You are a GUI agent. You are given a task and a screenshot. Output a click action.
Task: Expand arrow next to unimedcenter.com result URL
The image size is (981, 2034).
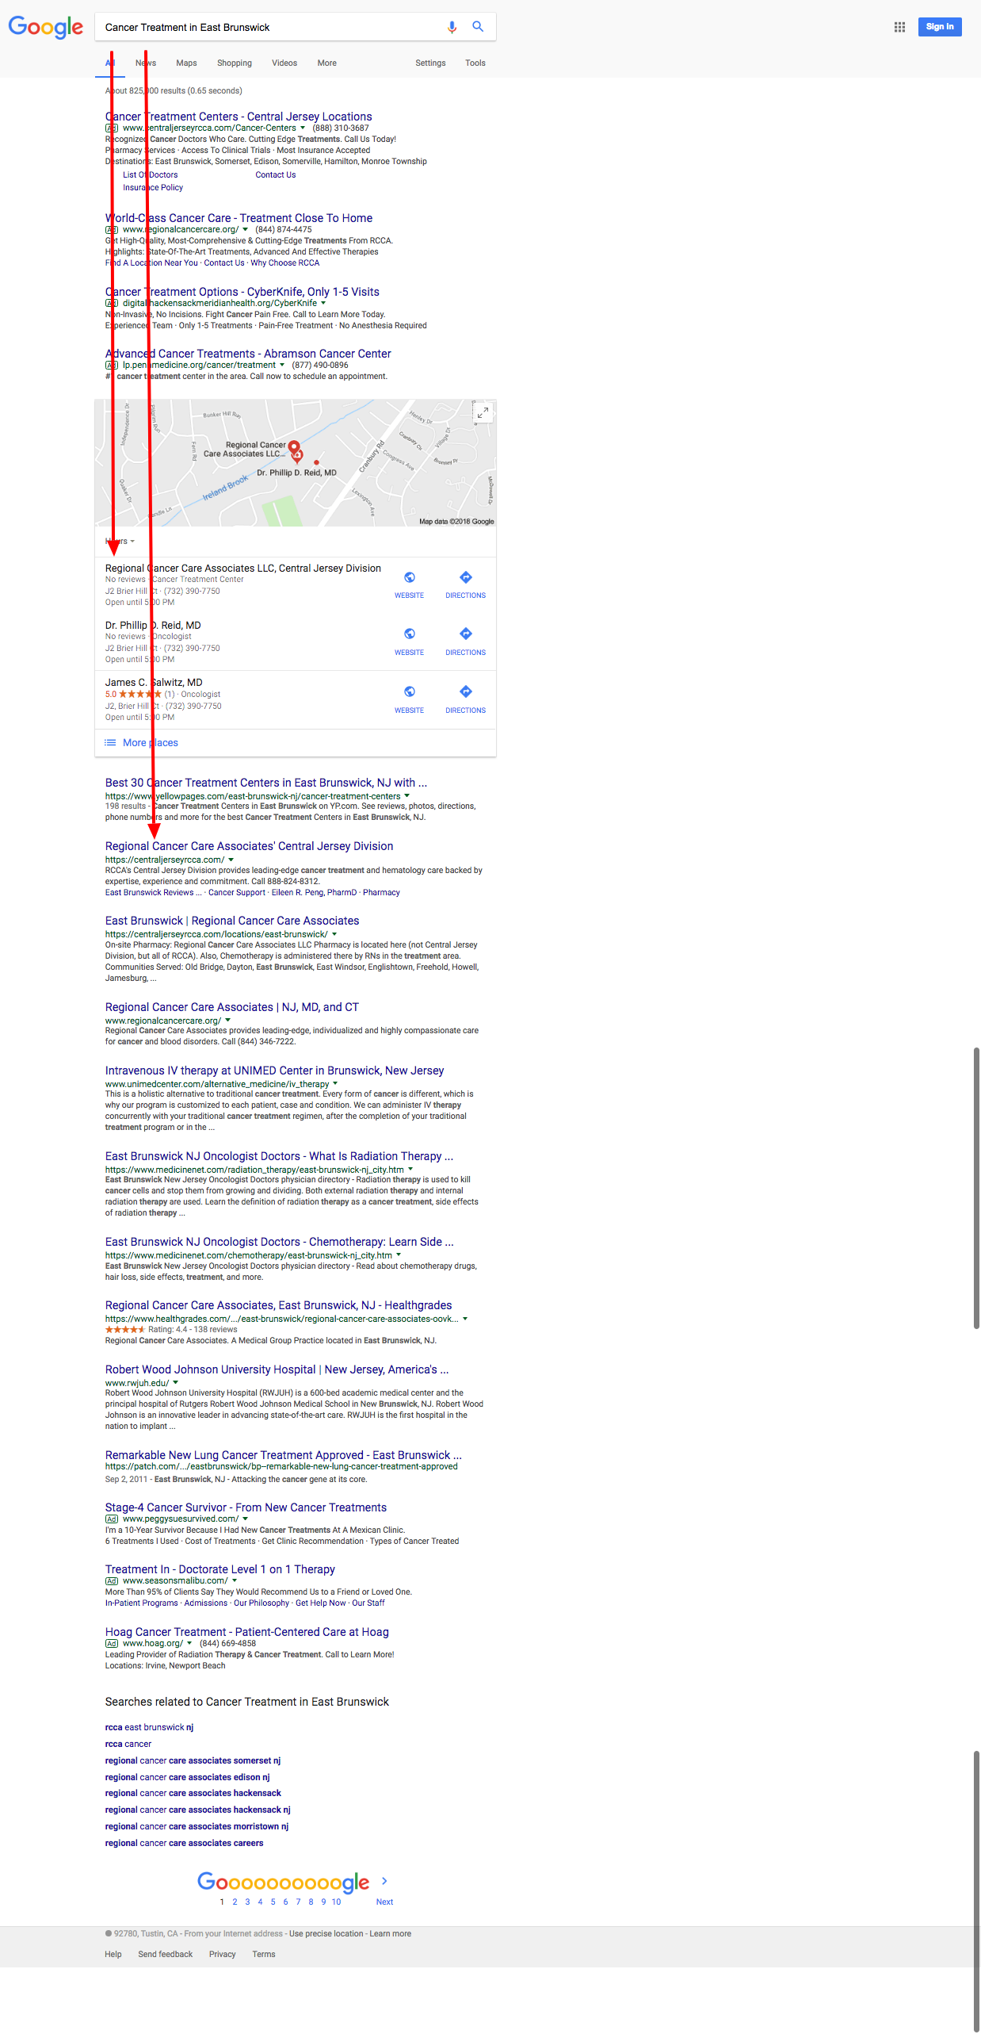tap(335, 1083)
